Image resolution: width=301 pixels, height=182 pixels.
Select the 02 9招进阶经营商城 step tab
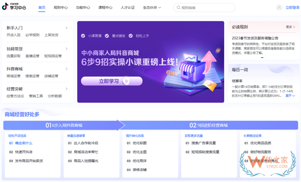209,125
